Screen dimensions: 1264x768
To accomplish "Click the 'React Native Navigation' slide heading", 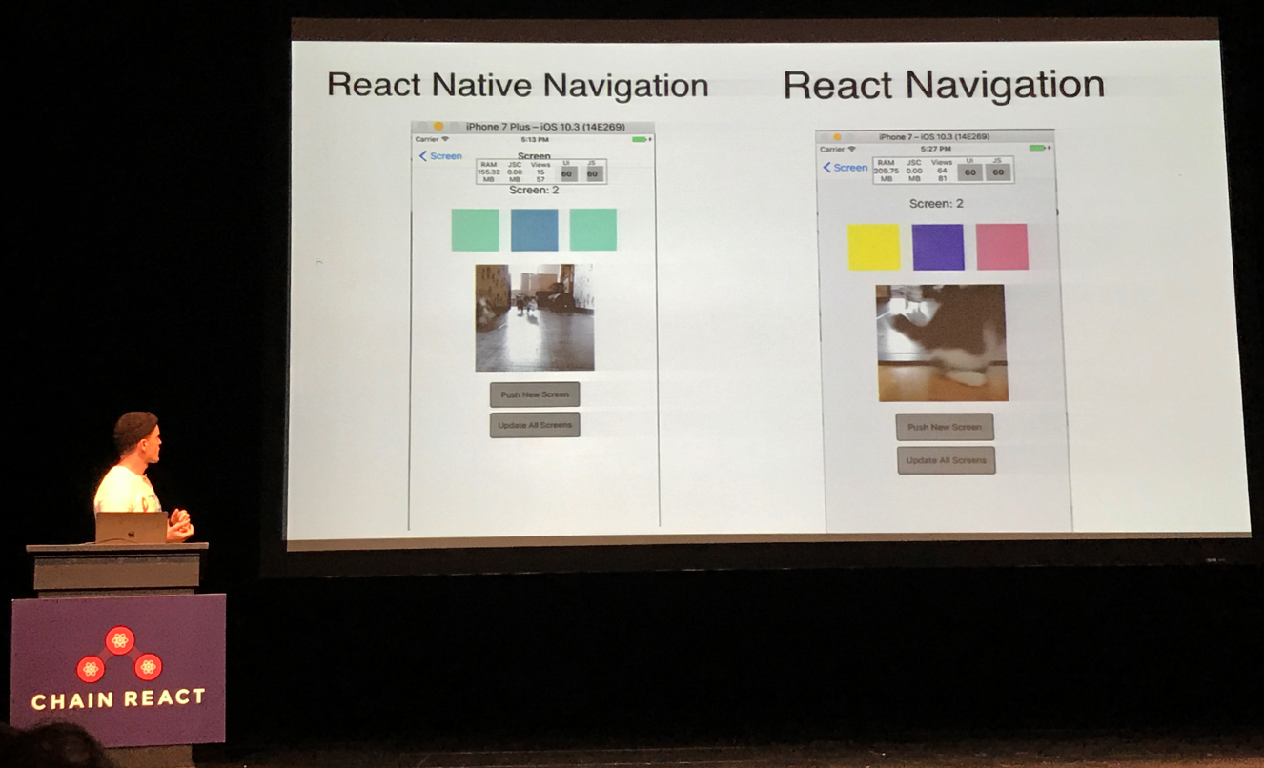I will [518, 85].
